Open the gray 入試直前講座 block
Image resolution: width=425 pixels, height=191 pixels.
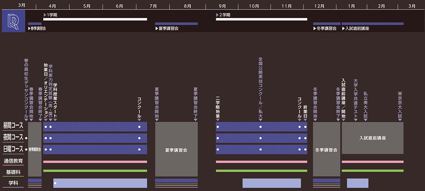[372, 138]
